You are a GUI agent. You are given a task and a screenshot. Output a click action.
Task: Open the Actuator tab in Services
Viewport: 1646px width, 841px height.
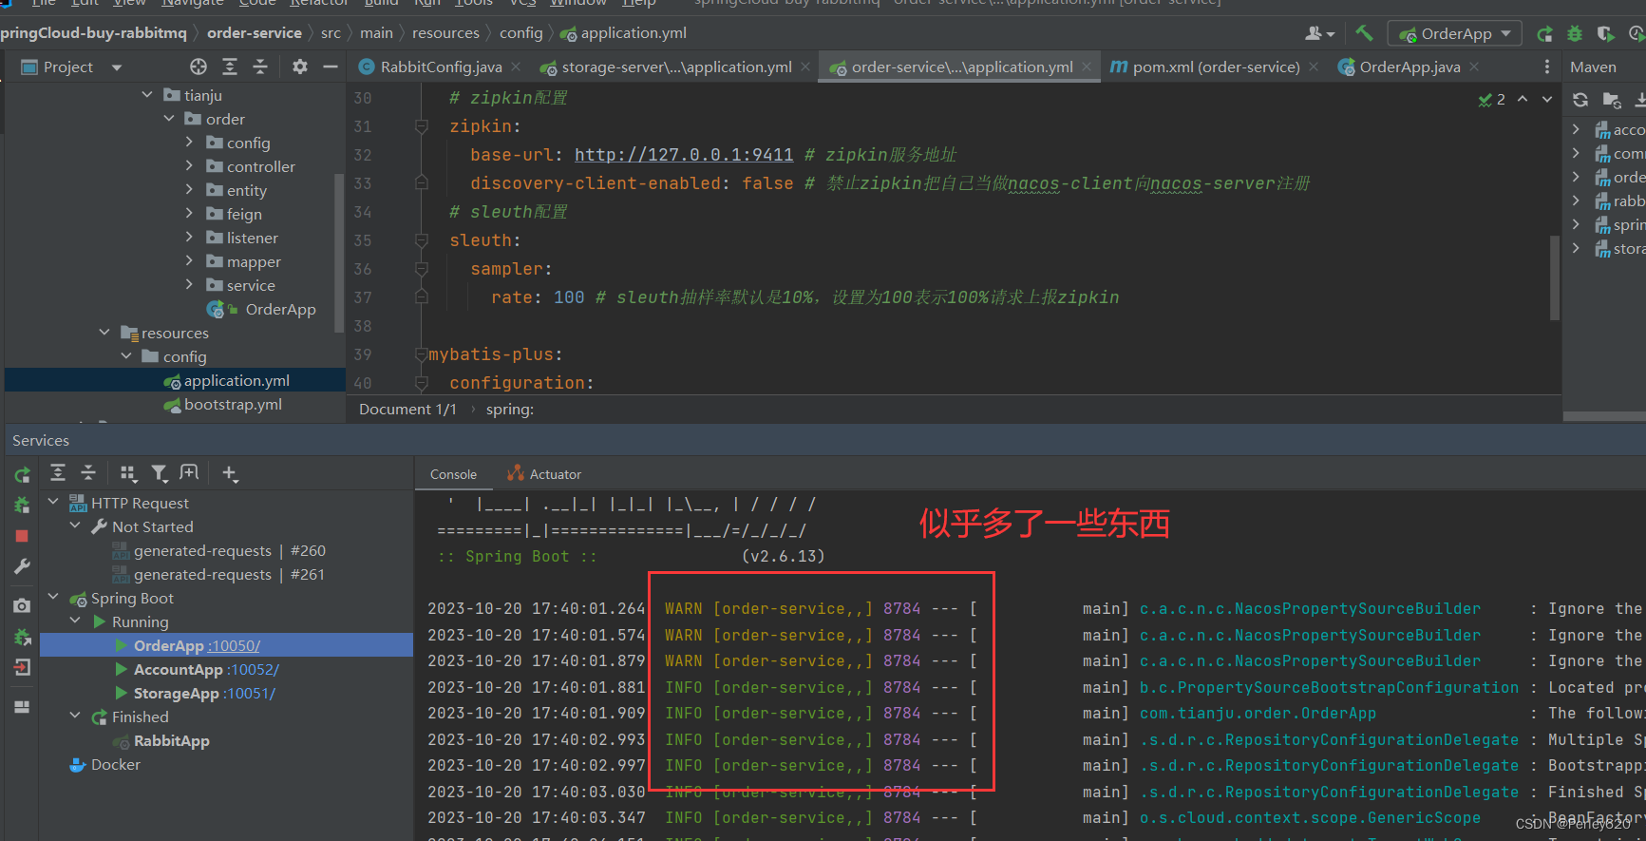(544, 474)
